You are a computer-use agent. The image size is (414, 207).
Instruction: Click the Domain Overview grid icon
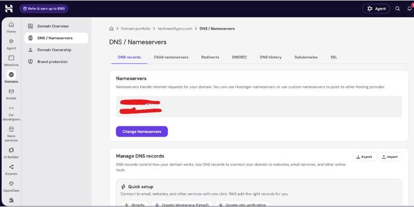point(31,26)
